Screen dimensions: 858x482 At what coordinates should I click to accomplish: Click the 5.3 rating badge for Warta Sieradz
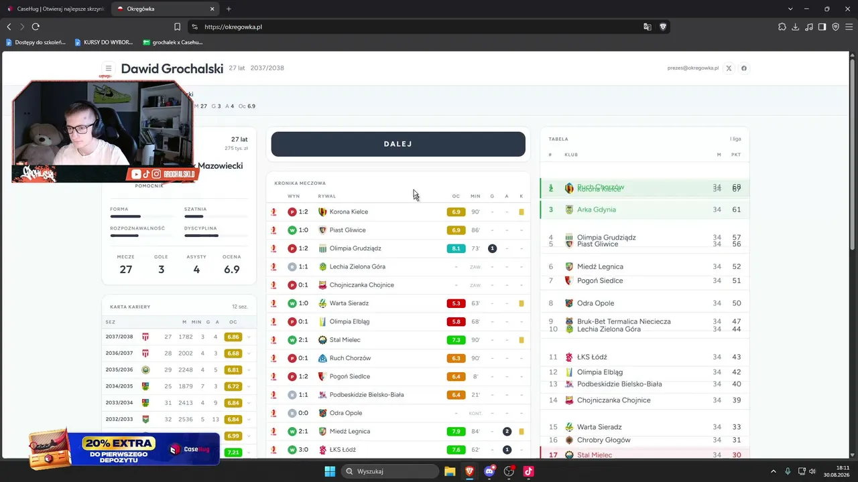[x=456, y=303]
